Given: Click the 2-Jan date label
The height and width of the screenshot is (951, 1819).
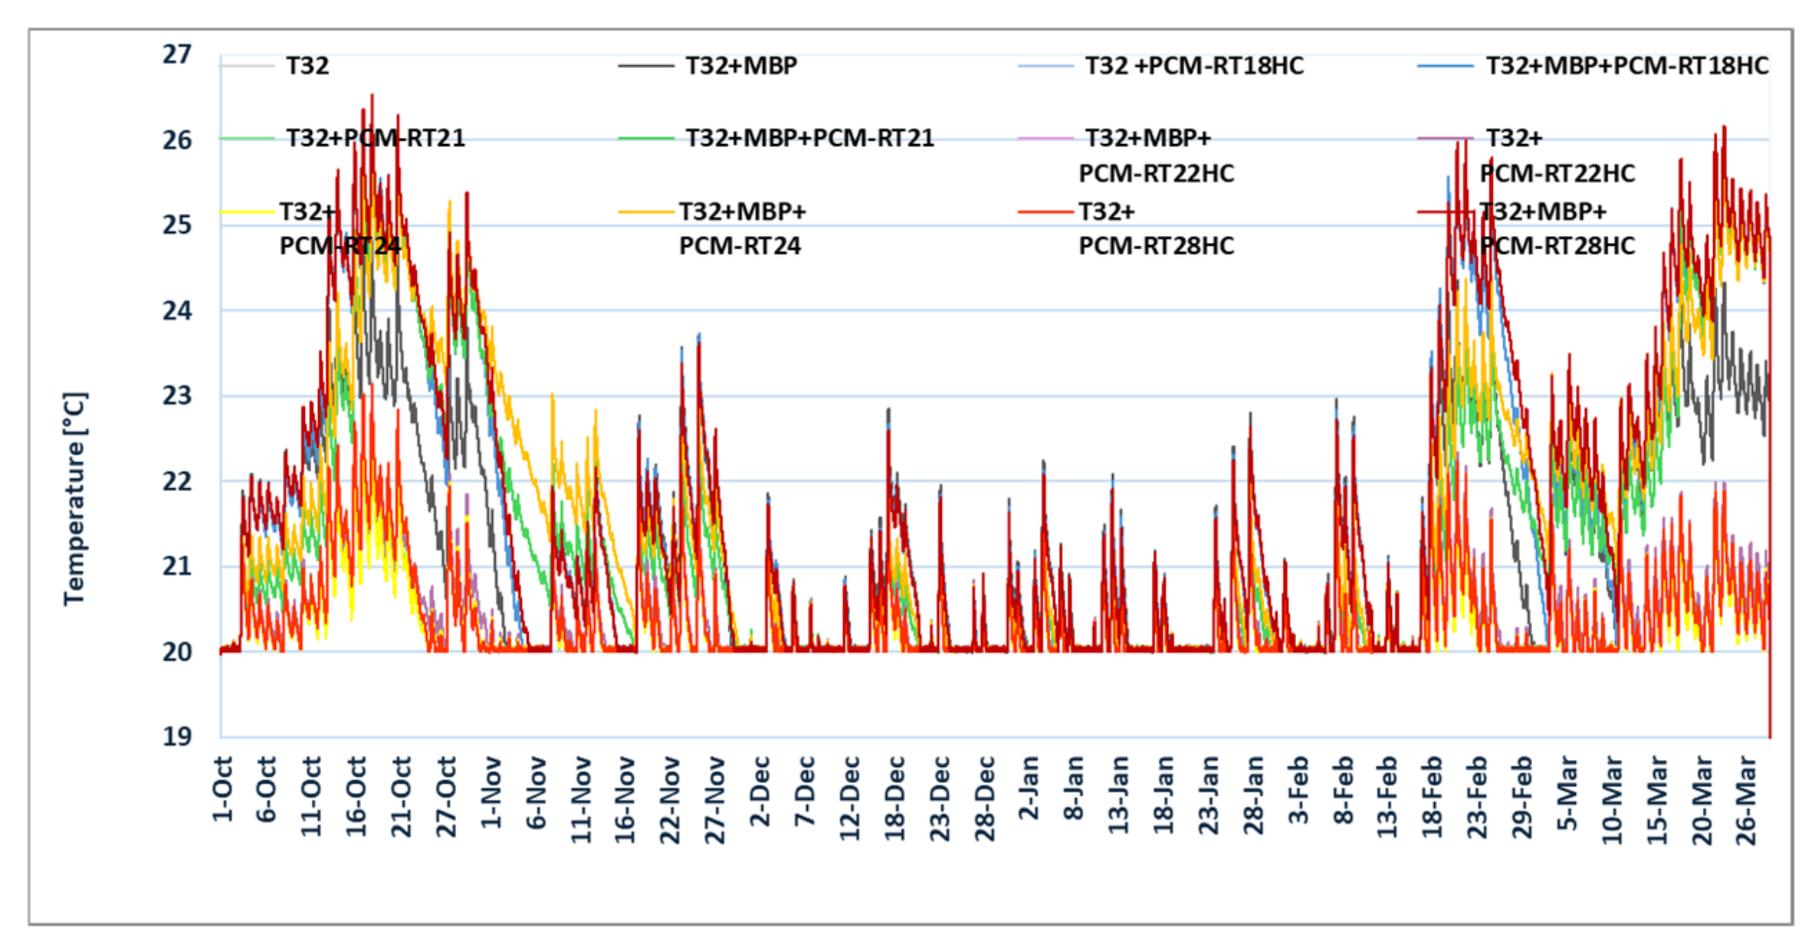Looking at the screenshot, I should tap(1029, 788).
